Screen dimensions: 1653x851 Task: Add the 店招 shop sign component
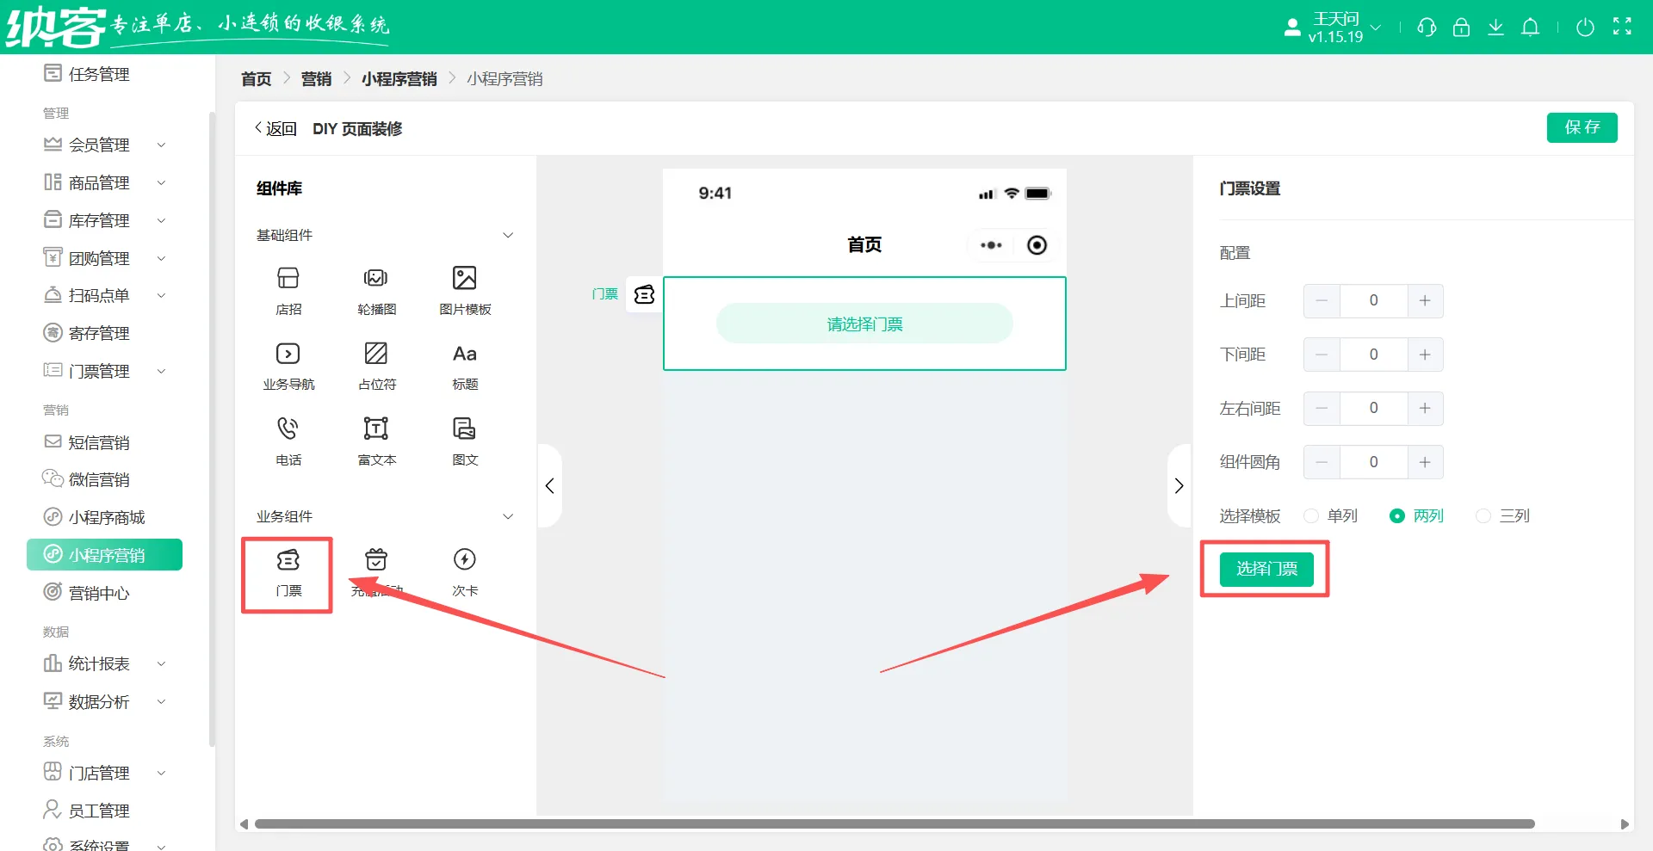pos(288,289)
